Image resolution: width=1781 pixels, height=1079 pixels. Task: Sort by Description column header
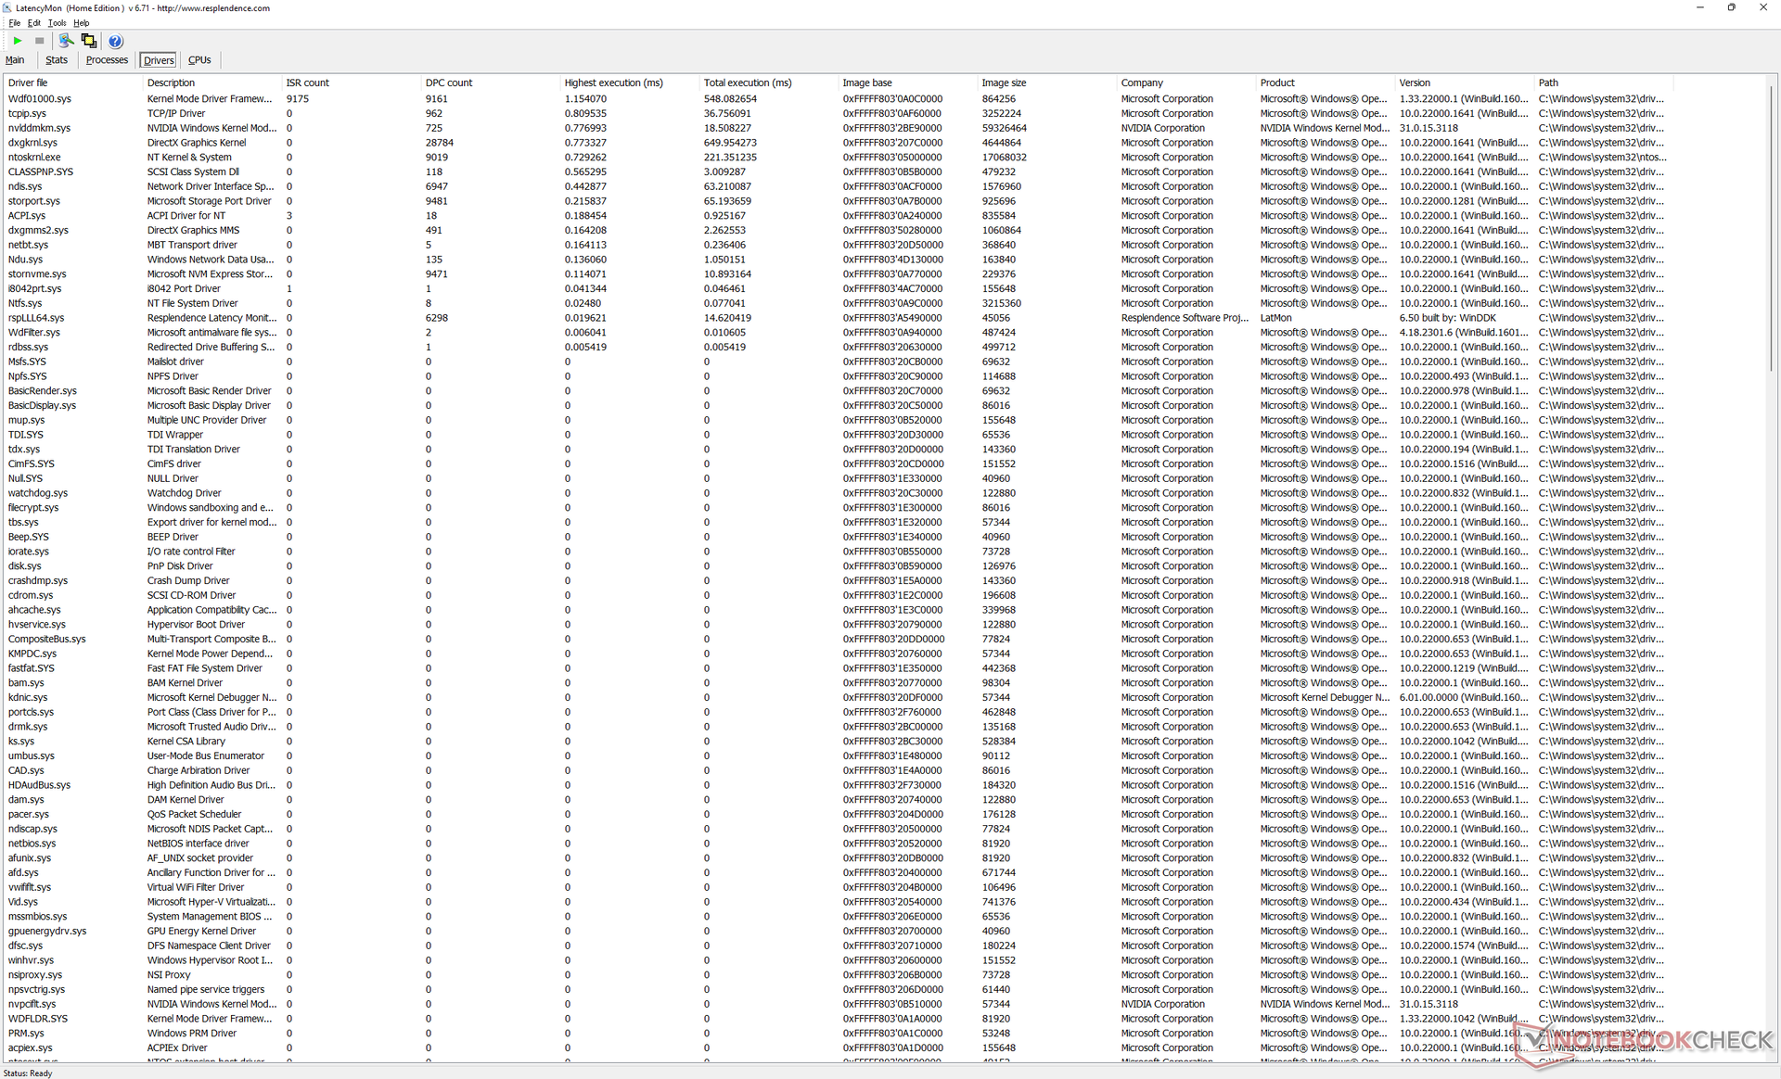(x=211, y=83)
